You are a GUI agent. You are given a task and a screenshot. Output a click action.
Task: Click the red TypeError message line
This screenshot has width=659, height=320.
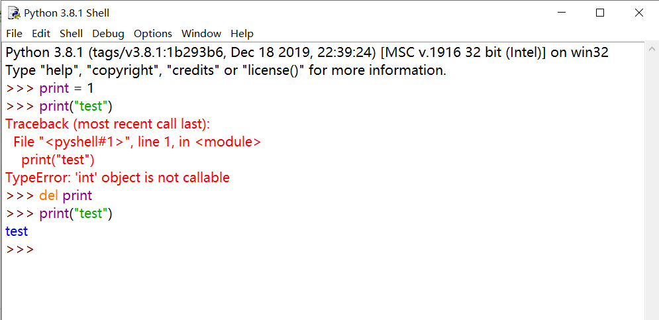pyautogui.click(x=117, y=178)
